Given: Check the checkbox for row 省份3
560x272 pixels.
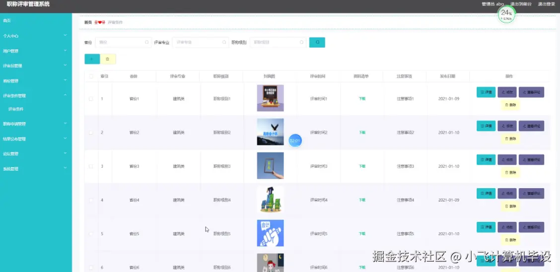Looking at the screenshot, I should click(x=91, y=166).
